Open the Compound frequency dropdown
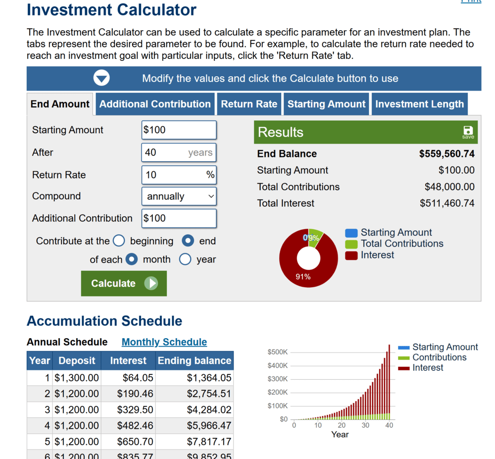This screenshot has height=459, width=495. point(179,197)
